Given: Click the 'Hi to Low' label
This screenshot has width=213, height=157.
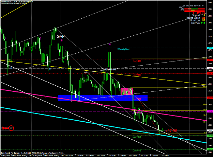Looking at the screenshot, I should coord(195,20).
